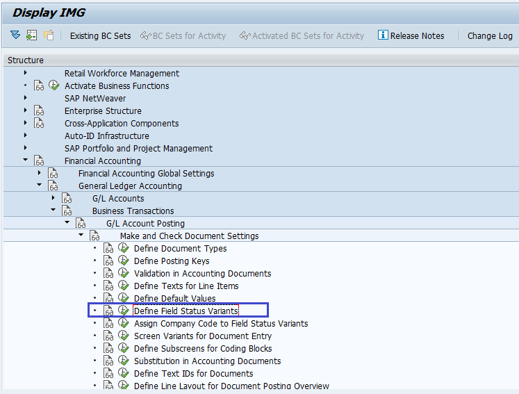The width and height of the screenshot is (519, 394).
Task: Open documentation icon for G/L Accounts
Action: pos(67,198)
